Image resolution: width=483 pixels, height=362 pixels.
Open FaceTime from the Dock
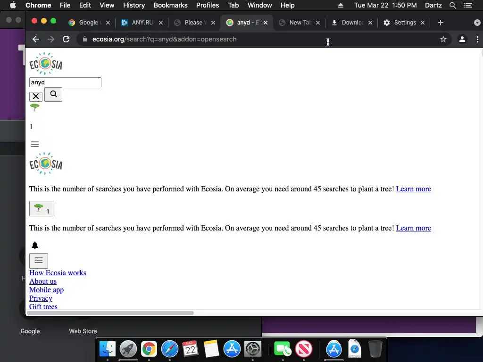(283, 349)
